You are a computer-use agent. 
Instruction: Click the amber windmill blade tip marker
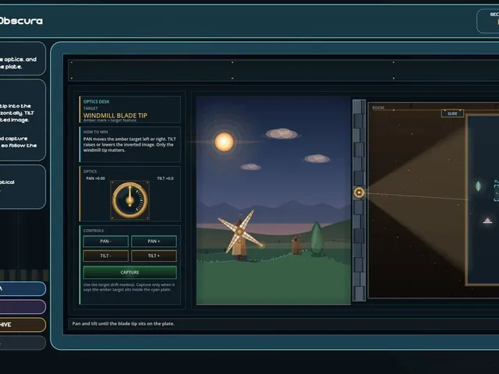[262, 245]
